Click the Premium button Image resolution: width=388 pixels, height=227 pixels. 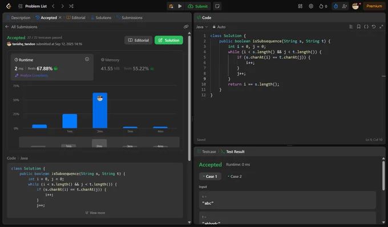tap(374, 6)
